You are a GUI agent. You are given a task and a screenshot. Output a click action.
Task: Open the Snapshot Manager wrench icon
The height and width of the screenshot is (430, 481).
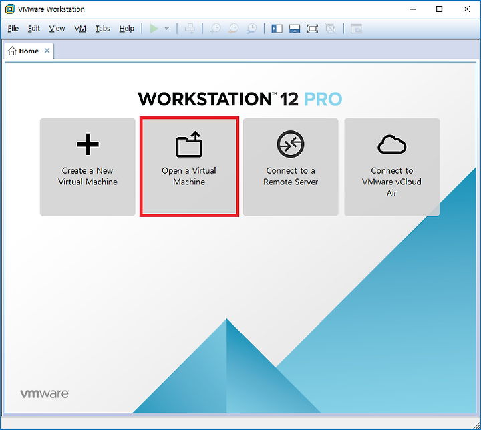pyautogui.click(x=252, y=29)
